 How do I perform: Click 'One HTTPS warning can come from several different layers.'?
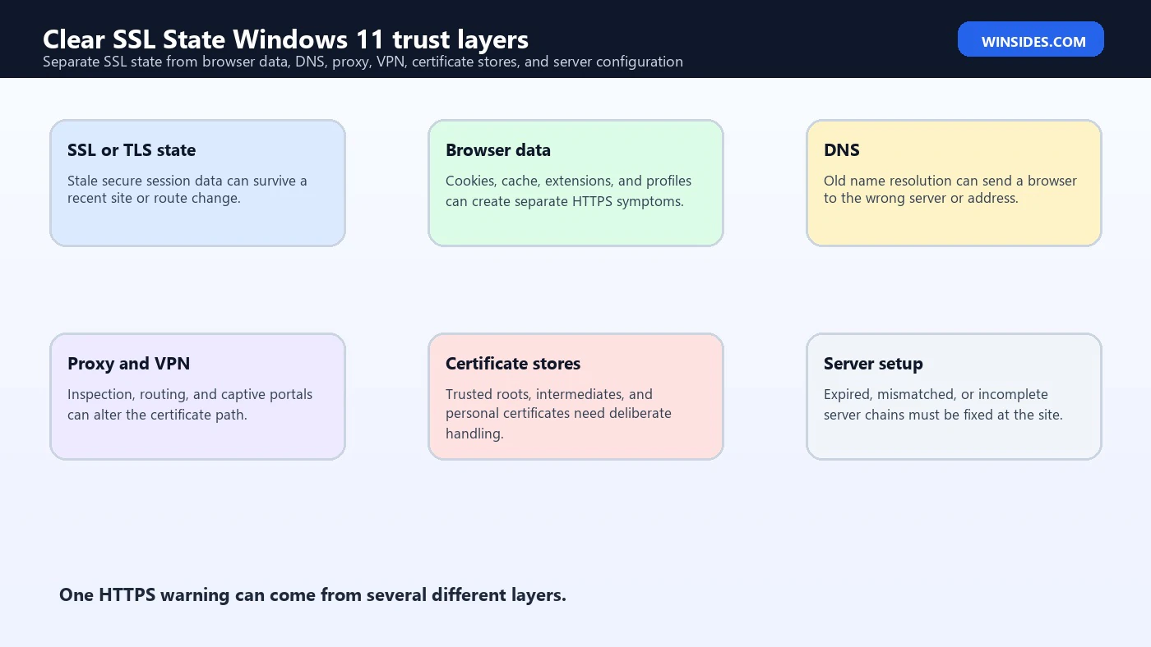(x=312, y=595)
